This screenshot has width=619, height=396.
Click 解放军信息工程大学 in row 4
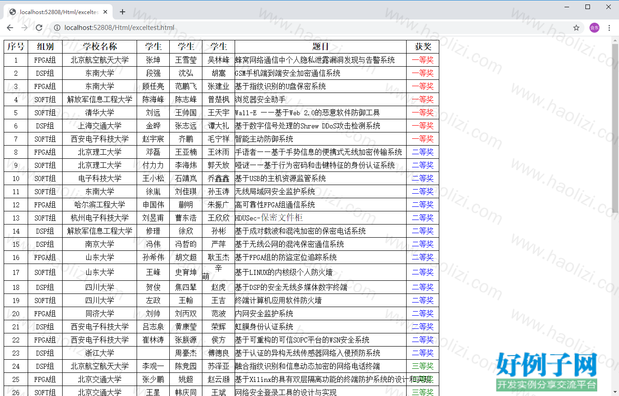click(x=100, y=99)
